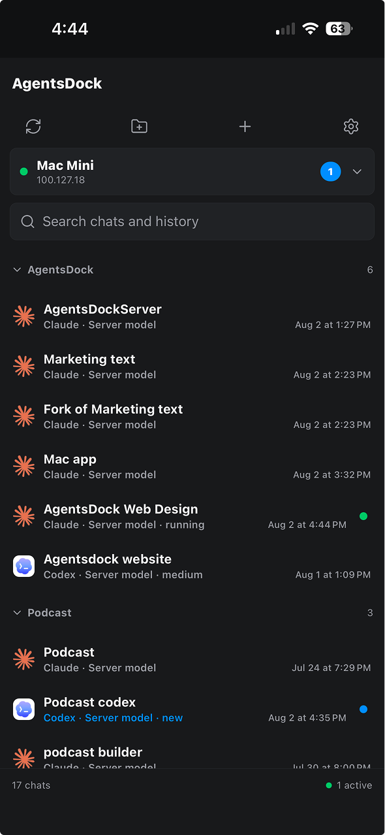Viewport: 385px width, 835px height.
Task: Tap Codex icon beside Podcast codex
Action: coord(24,710)
